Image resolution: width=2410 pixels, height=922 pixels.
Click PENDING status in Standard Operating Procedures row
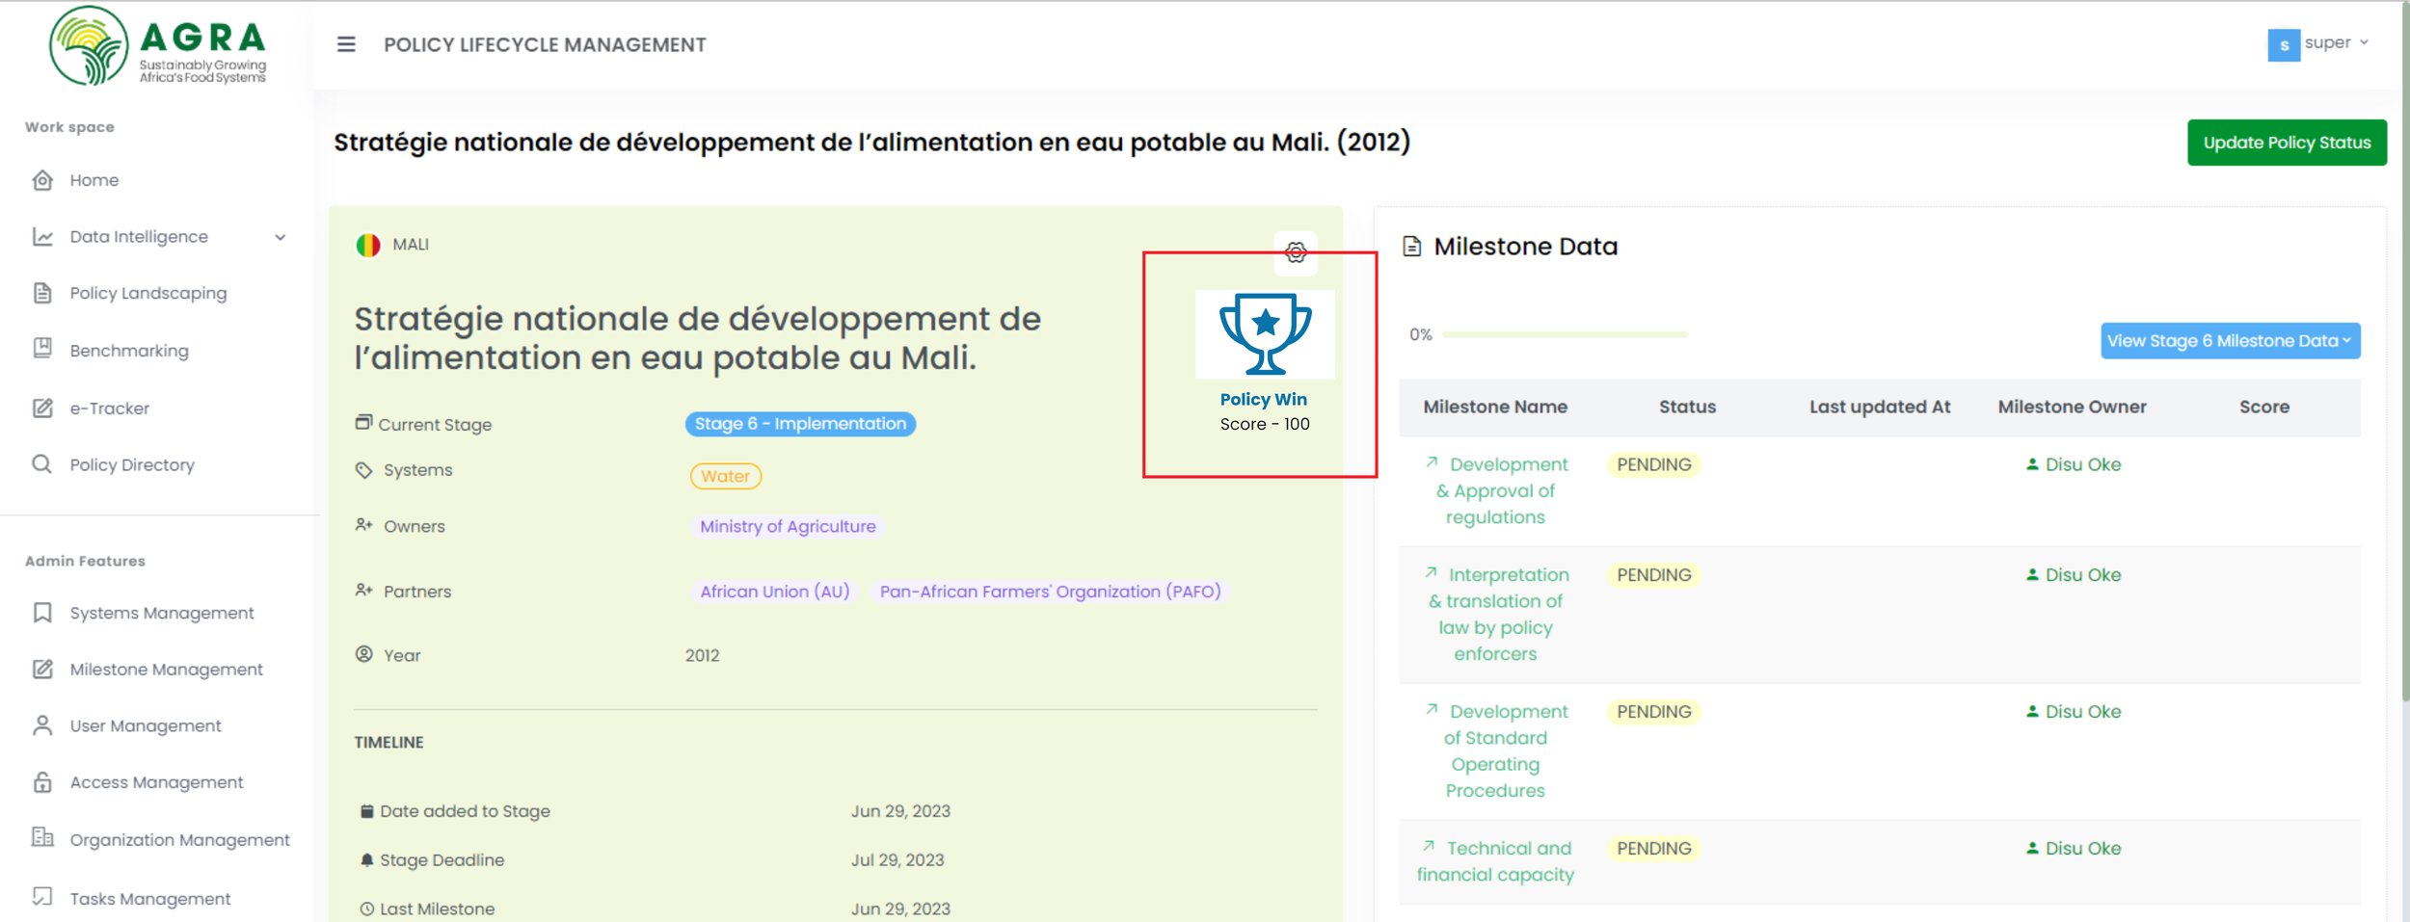[1654, 712]
